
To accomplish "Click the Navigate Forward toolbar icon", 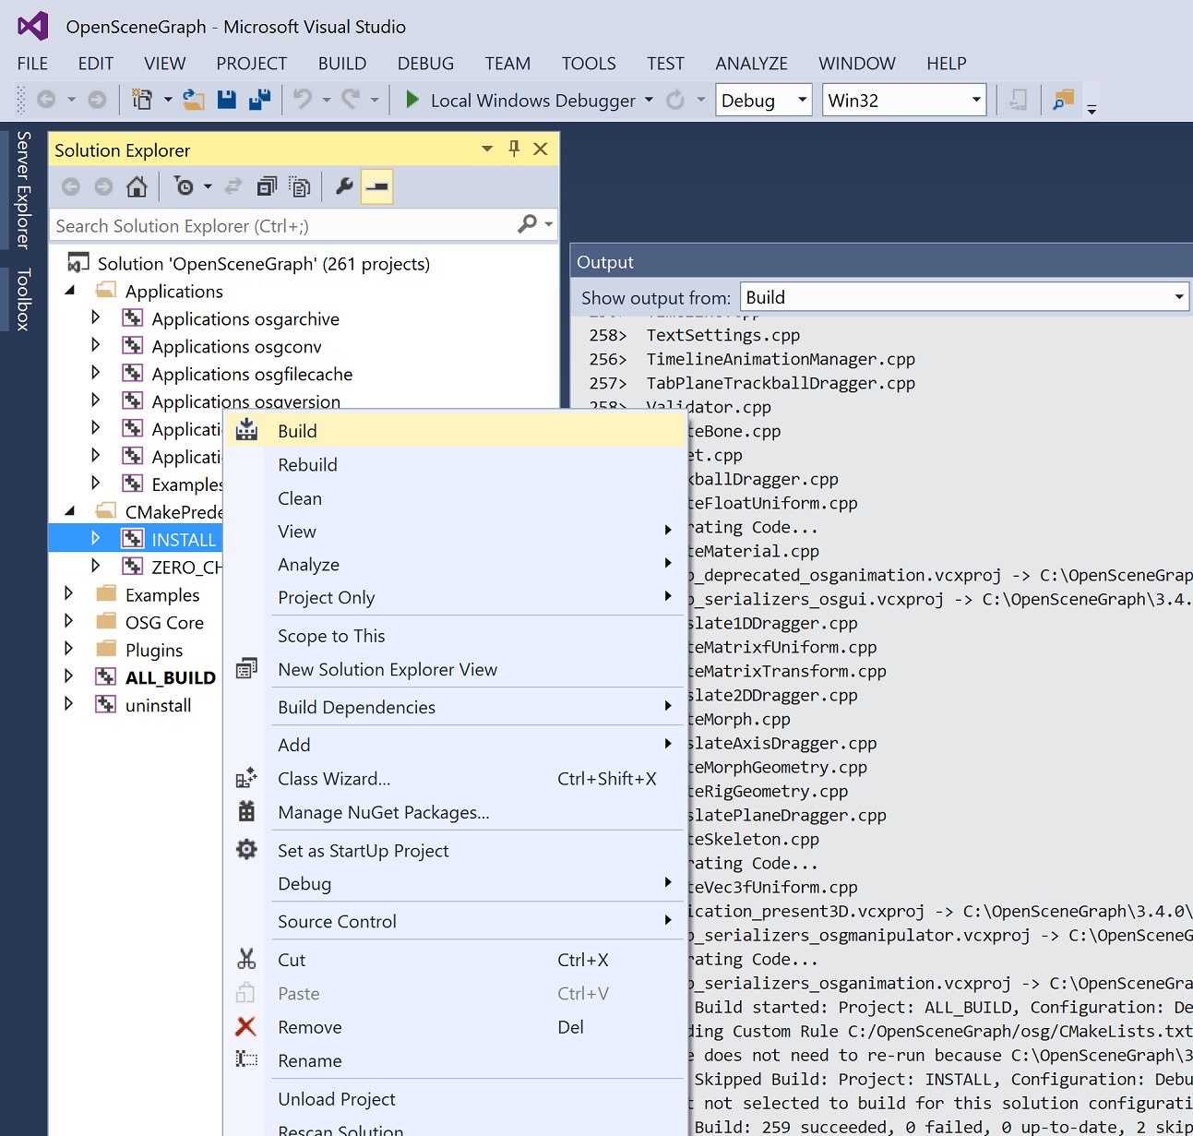I will tap(97, 100).
